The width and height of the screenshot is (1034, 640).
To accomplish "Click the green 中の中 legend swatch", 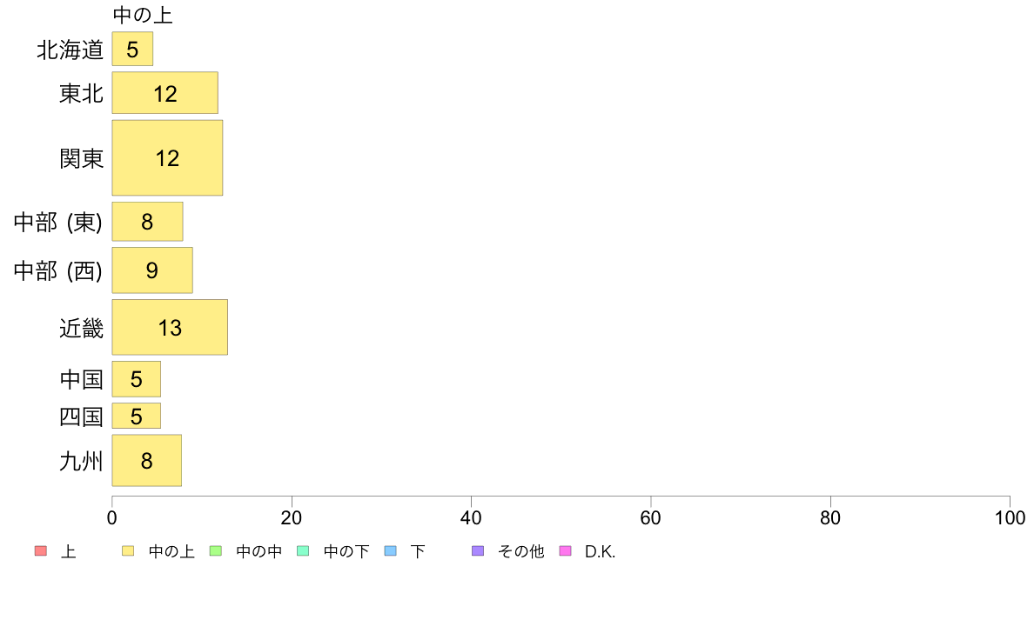I will [x=216, y=551].
